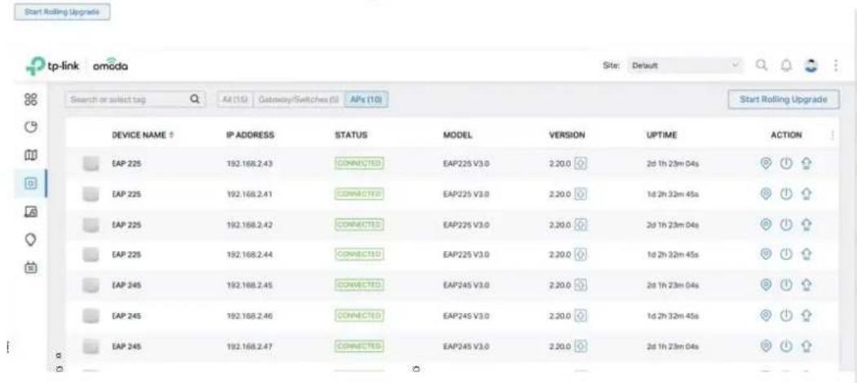The width and height of the screenshot is (857, 383).
Task: Reboot the device at 192.168.2.46
Action: coord(786,315)
